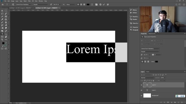
Task: Select the Eyedropper tool
Action: tap(2, 19)
